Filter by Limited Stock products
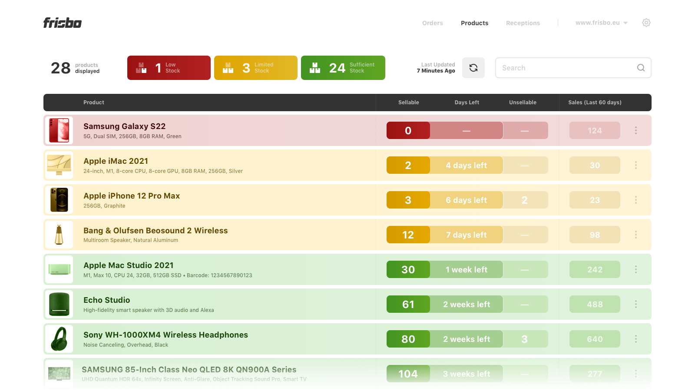Viewport: 695px width, 391px height. coord(256,68)
